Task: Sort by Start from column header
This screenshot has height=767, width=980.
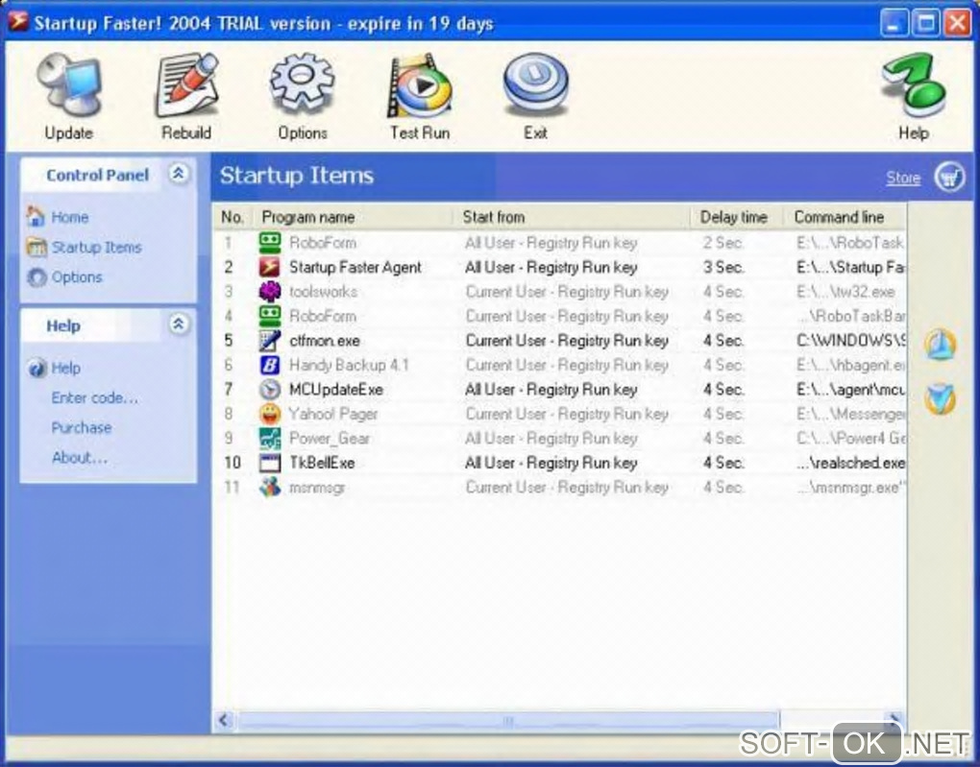Action: click(x=572, y=217)
